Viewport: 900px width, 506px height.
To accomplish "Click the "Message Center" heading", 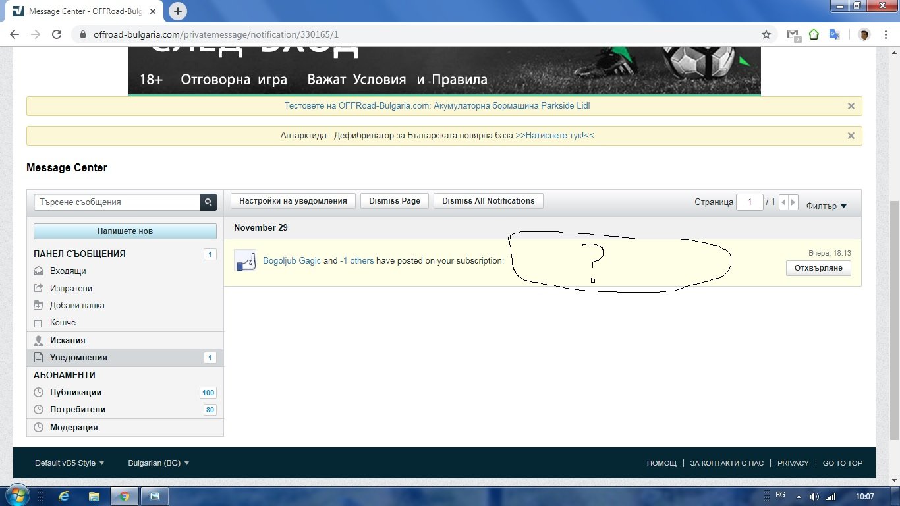I will point(67,167).
